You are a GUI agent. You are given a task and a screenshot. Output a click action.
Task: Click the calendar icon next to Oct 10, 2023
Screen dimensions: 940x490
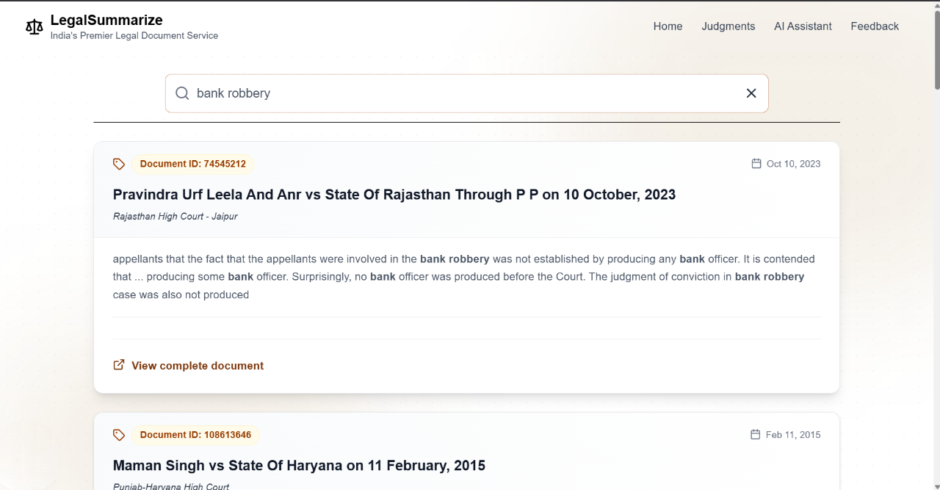coord(756,164)
